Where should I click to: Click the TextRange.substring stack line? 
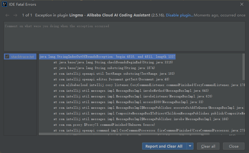coord(114,74)
